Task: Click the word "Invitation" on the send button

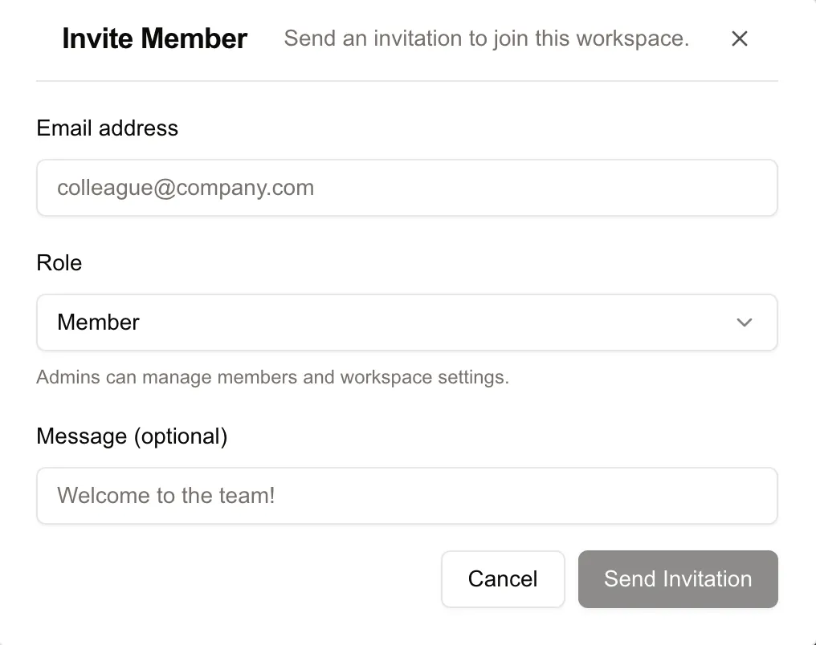Action: point(702,579)
